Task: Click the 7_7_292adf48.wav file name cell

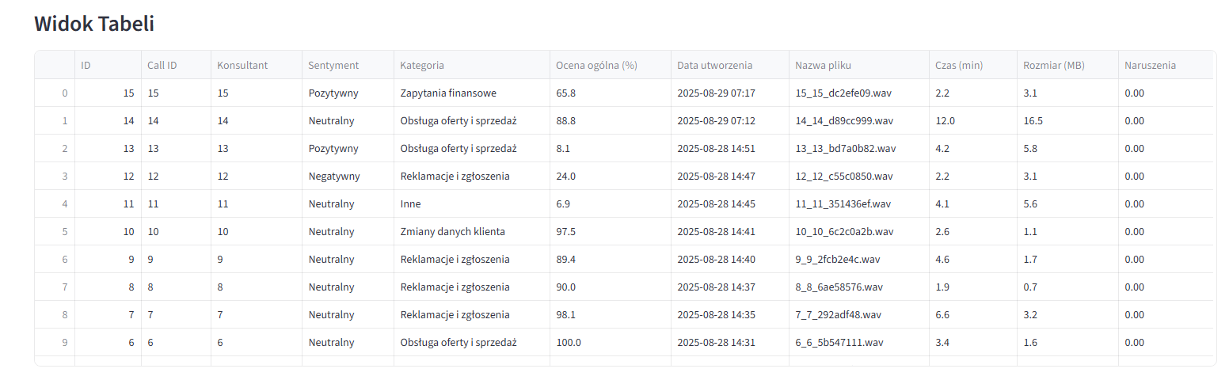Action: click(838, 315)
